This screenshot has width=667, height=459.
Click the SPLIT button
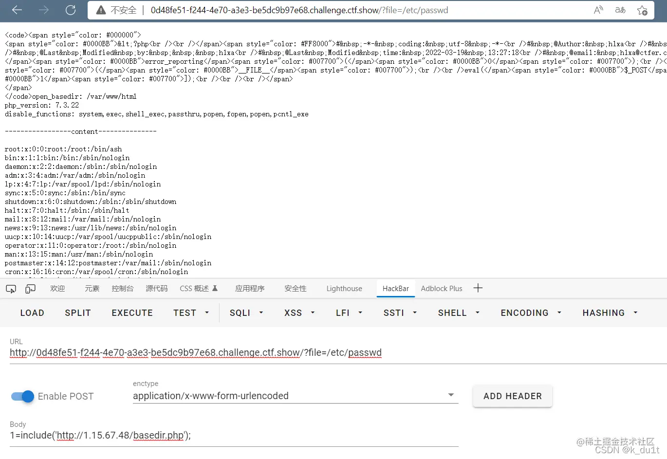[78, 313]
